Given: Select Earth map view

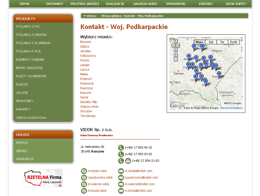Looking at the screenshot, I should click(x=234, y=42).
